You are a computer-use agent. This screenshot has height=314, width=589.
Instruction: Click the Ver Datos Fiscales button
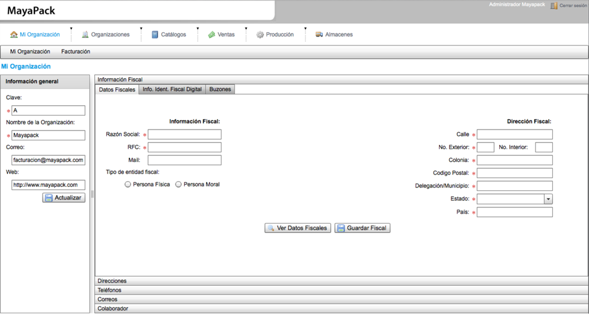point(298,228)
